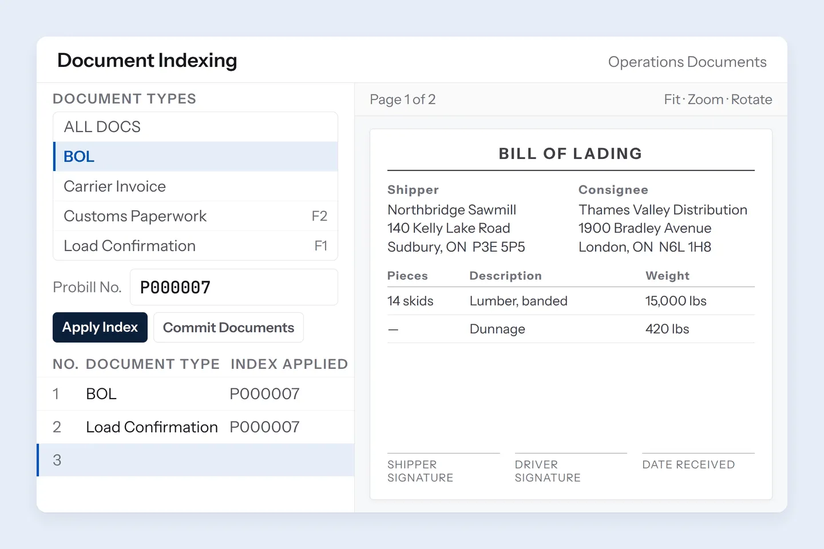The width and height of the screenshot is (824, 549).
Task: Click the F1 shortcut hint
Action: (x=321, y=246)
